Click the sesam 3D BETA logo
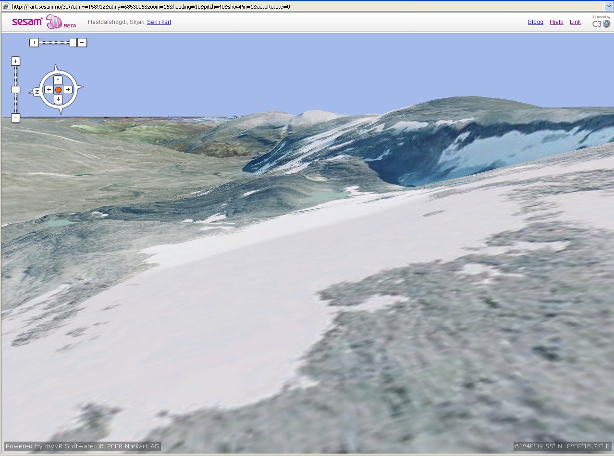The image size is (614, 456). (x=43, y=22)
